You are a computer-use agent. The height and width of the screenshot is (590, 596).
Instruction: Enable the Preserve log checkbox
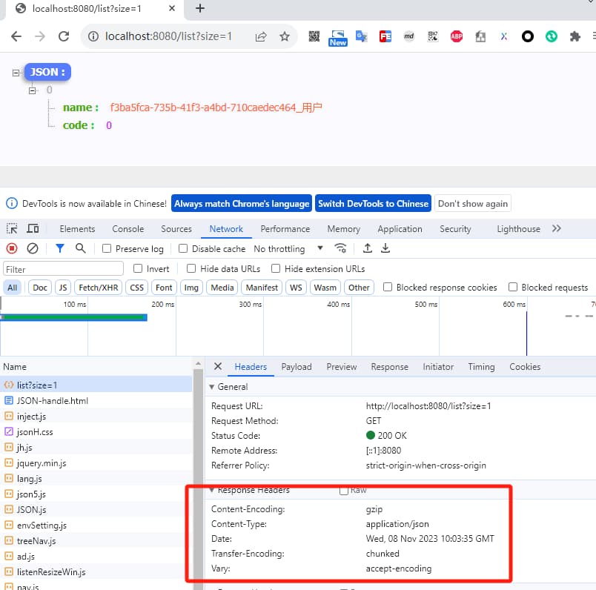(x=107, y=249)
